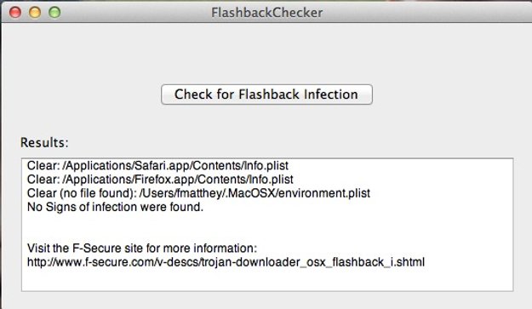Minimize window using the yellow button
This screenshot has height=309, width=532.
click(35, 13)
